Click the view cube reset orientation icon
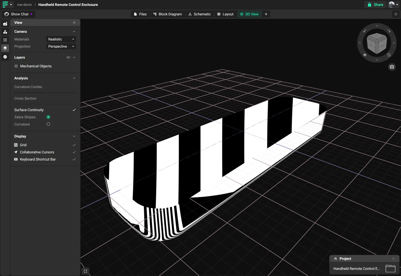401x276 pixels. tap(389, 55)
